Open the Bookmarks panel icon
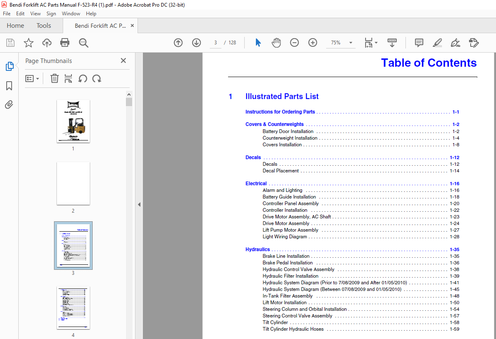This screenshot has height=339, width=496. pos(9,85)
